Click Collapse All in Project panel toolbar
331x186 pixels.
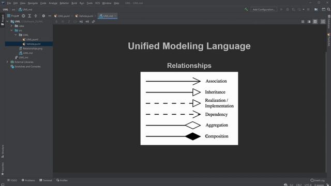point(36,16)
